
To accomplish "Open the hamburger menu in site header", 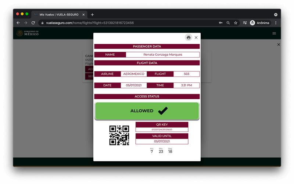I will point(274,33).
